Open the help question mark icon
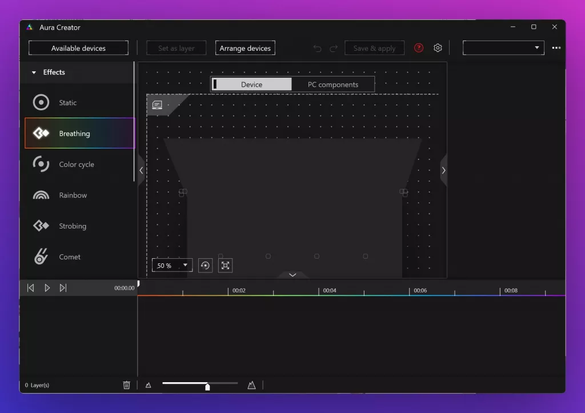Viewport: 585px width, 413px height. [418, 48]
